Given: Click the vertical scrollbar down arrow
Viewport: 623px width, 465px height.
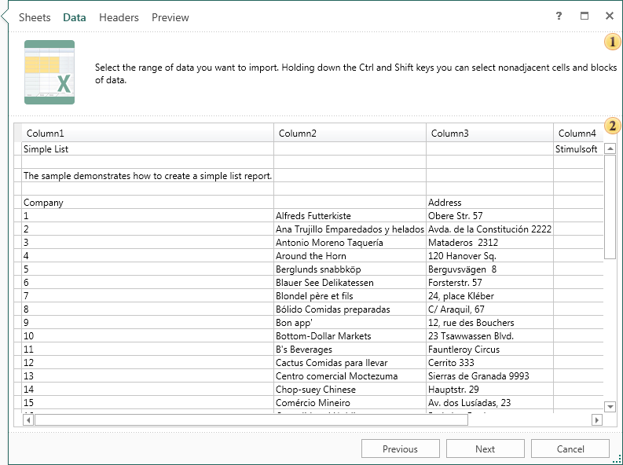Looking at the screenshot, I should click(x=610, y=406).
